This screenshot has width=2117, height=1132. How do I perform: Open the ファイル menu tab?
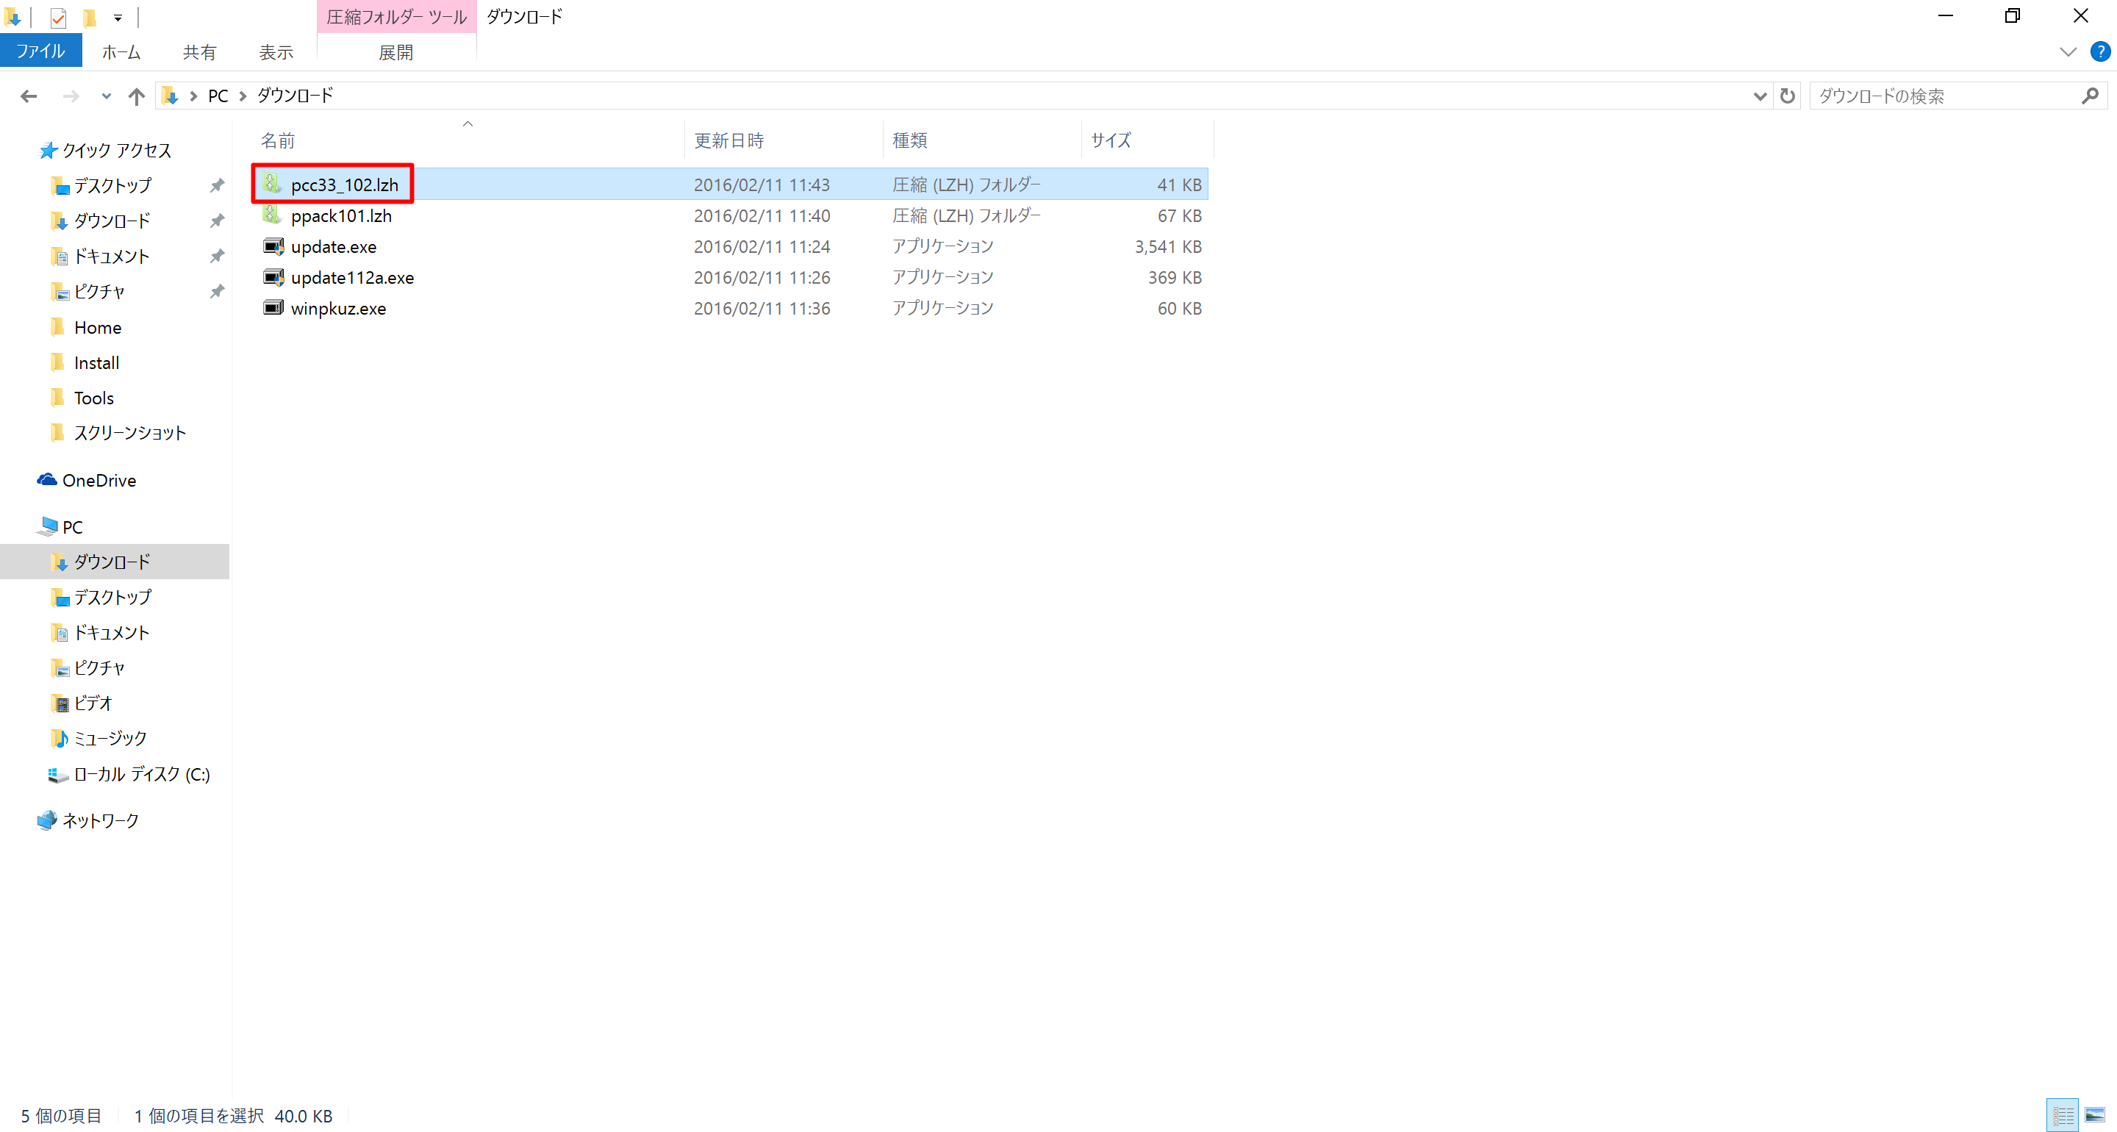[x=41, y=51]
